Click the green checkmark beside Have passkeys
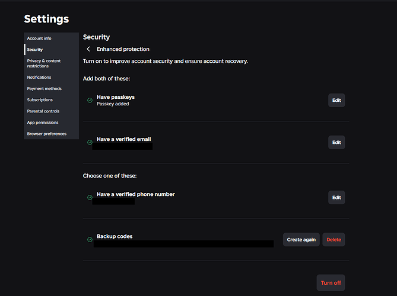 [90, 100]
